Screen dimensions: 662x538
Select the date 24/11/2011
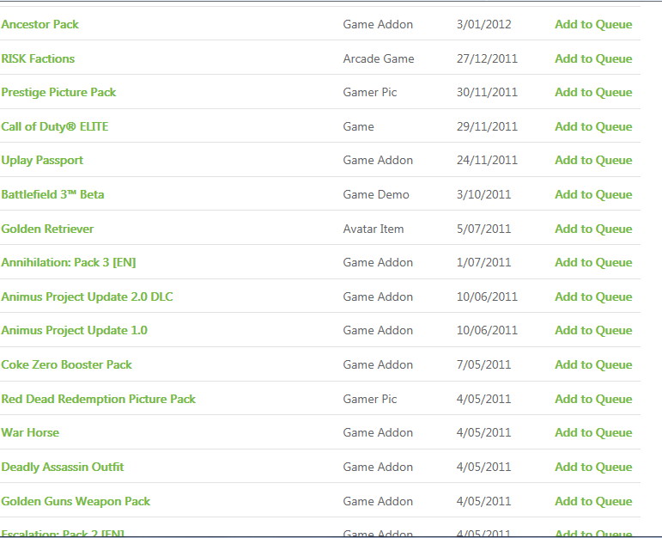[487, 161]
